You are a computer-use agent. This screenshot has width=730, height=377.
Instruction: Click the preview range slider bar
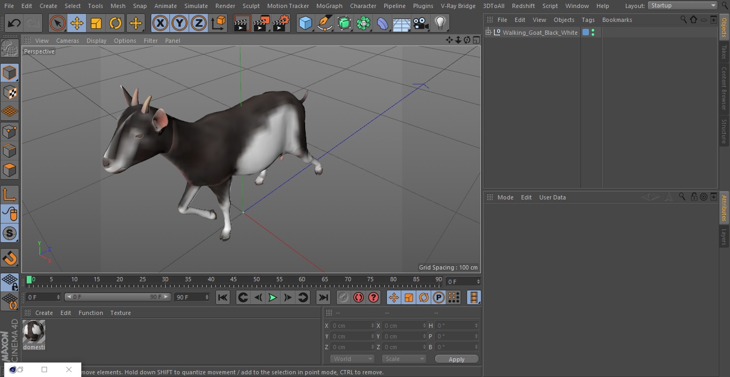[x=118, y=297]
